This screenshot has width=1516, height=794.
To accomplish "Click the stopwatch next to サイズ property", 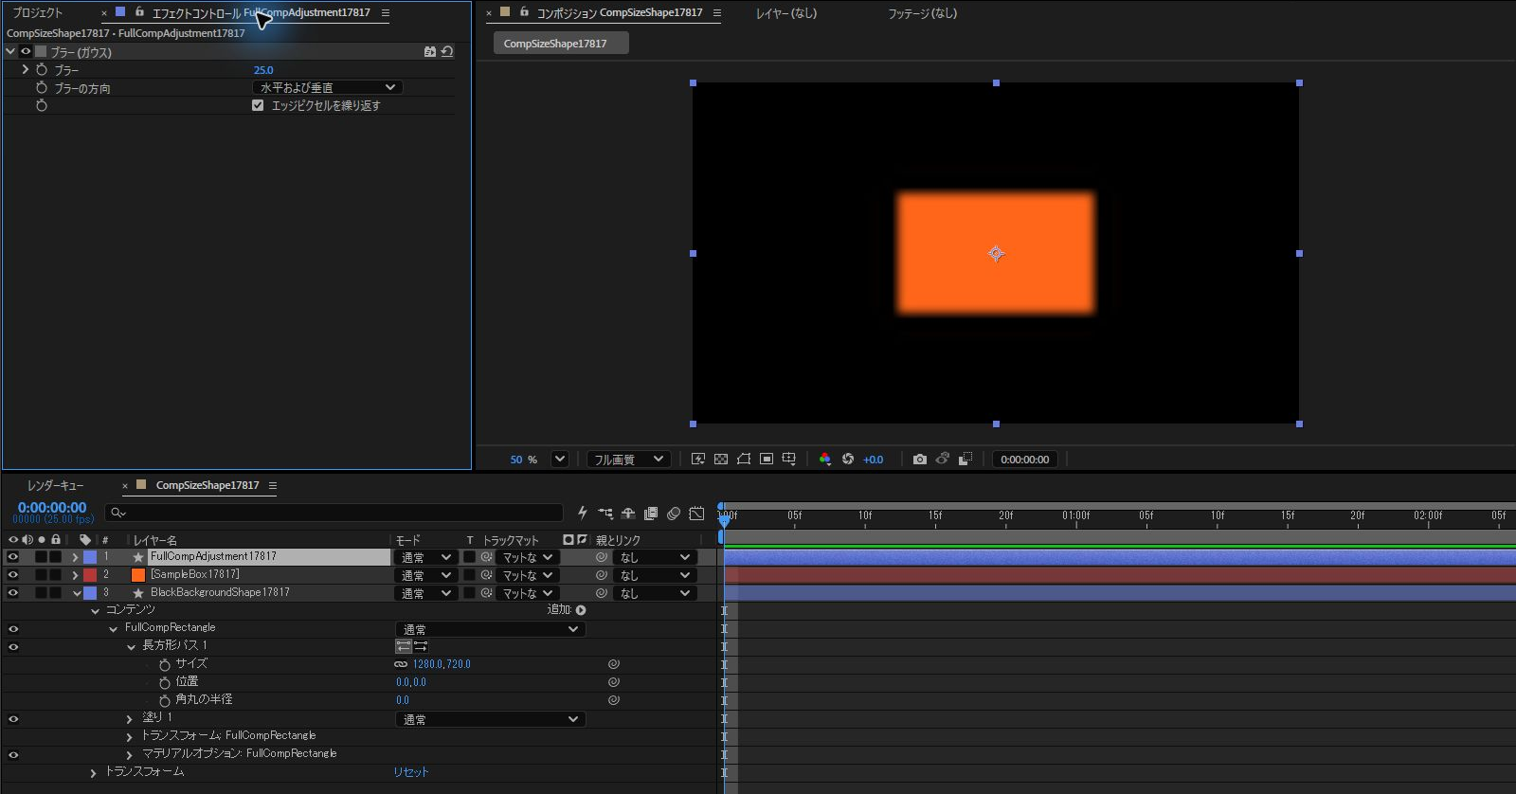I will pos(165,664).
